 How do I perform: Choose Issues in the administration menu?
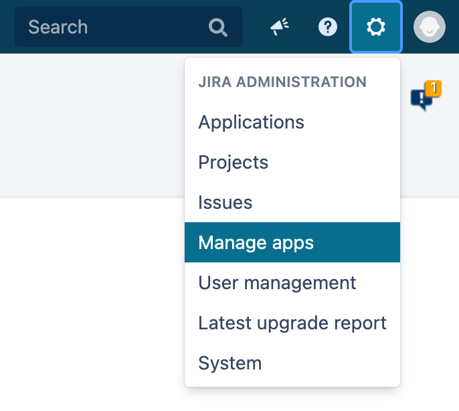click(292, 202)
